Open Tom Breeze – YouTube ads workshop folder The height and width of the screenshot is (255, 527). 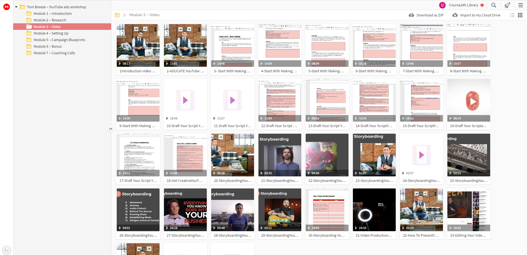click(x=56, y=7)
